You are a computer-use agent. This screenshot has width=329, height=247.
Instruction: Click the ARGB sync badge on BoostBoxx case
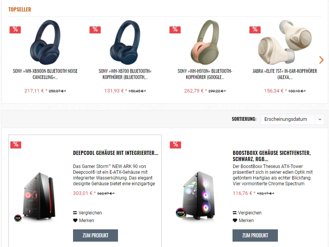point(180,212)
